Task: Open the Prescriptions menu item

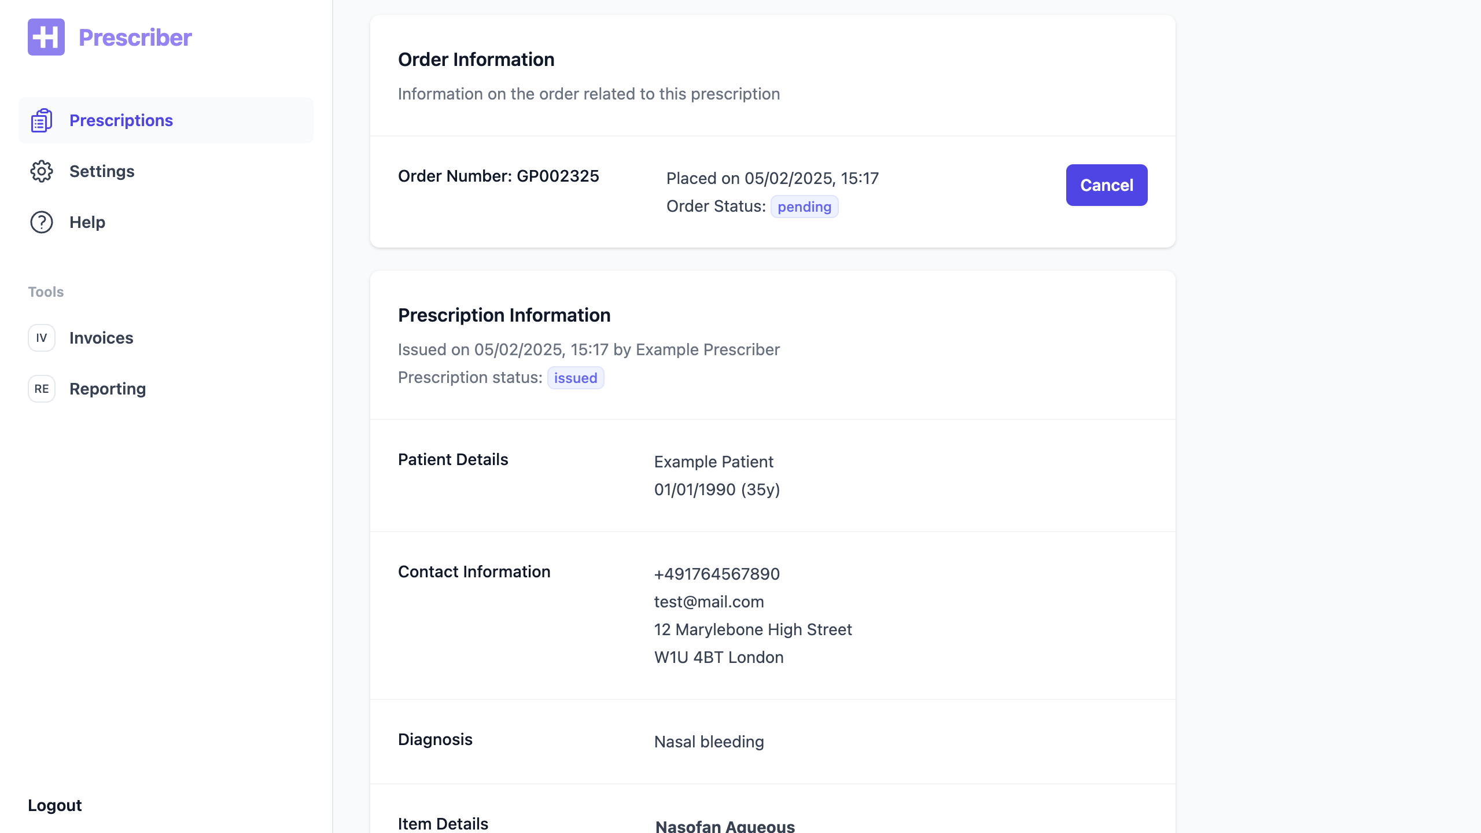Action: tap(121, 120)
